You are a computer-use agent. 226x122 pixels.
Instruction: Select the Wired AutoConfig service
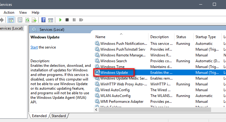pos(115,90)
